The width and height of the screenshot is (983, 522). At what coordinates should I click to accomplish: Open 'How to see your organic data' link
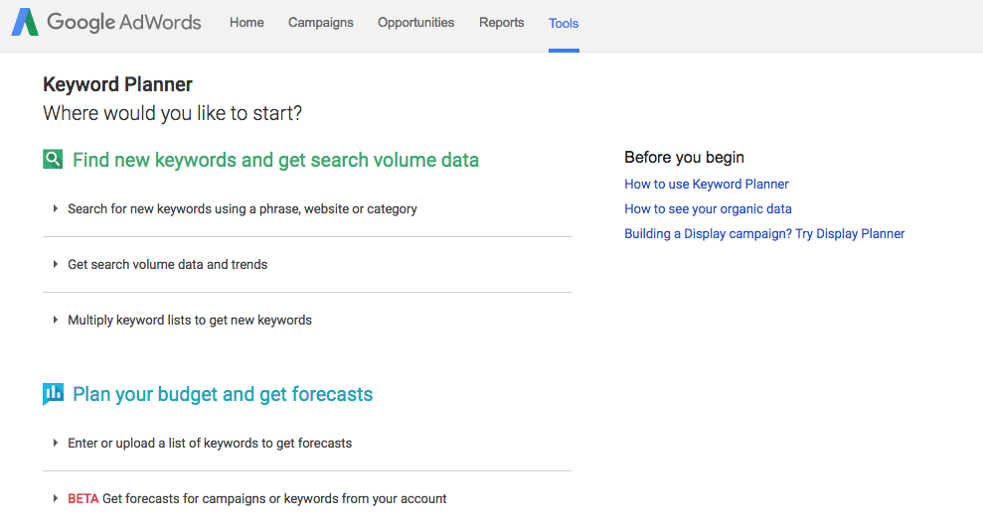[708, 208]
